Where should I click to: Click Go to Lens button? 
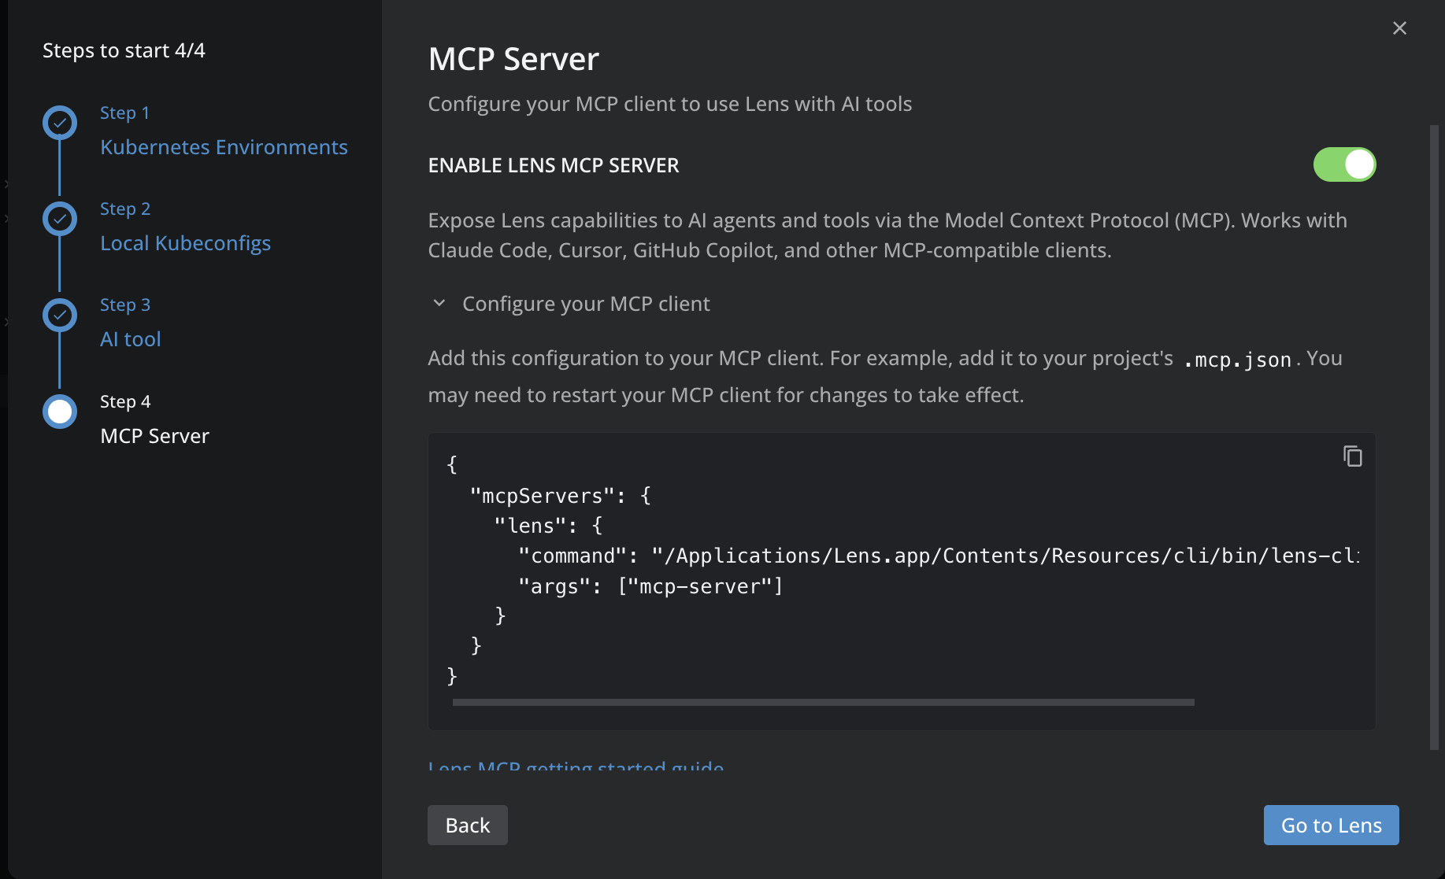[x=1332, y=825]
